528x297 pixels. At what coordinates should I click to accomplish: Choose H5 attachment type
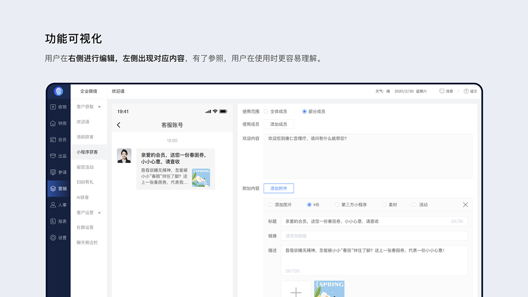(309, 205)
